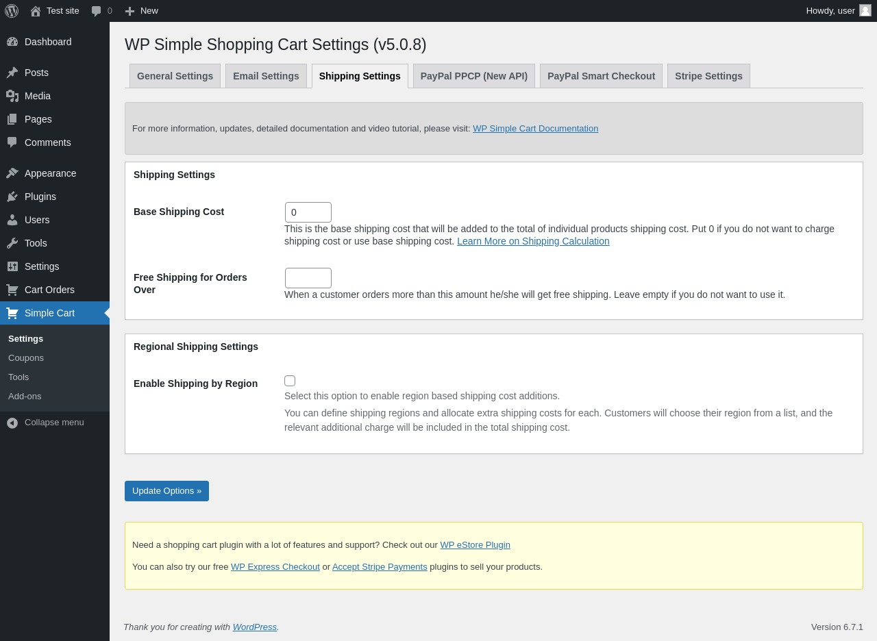877x641 pixels.
Task: Open Posts pin icon in sidebar
Action: click(x=12, y=73)
